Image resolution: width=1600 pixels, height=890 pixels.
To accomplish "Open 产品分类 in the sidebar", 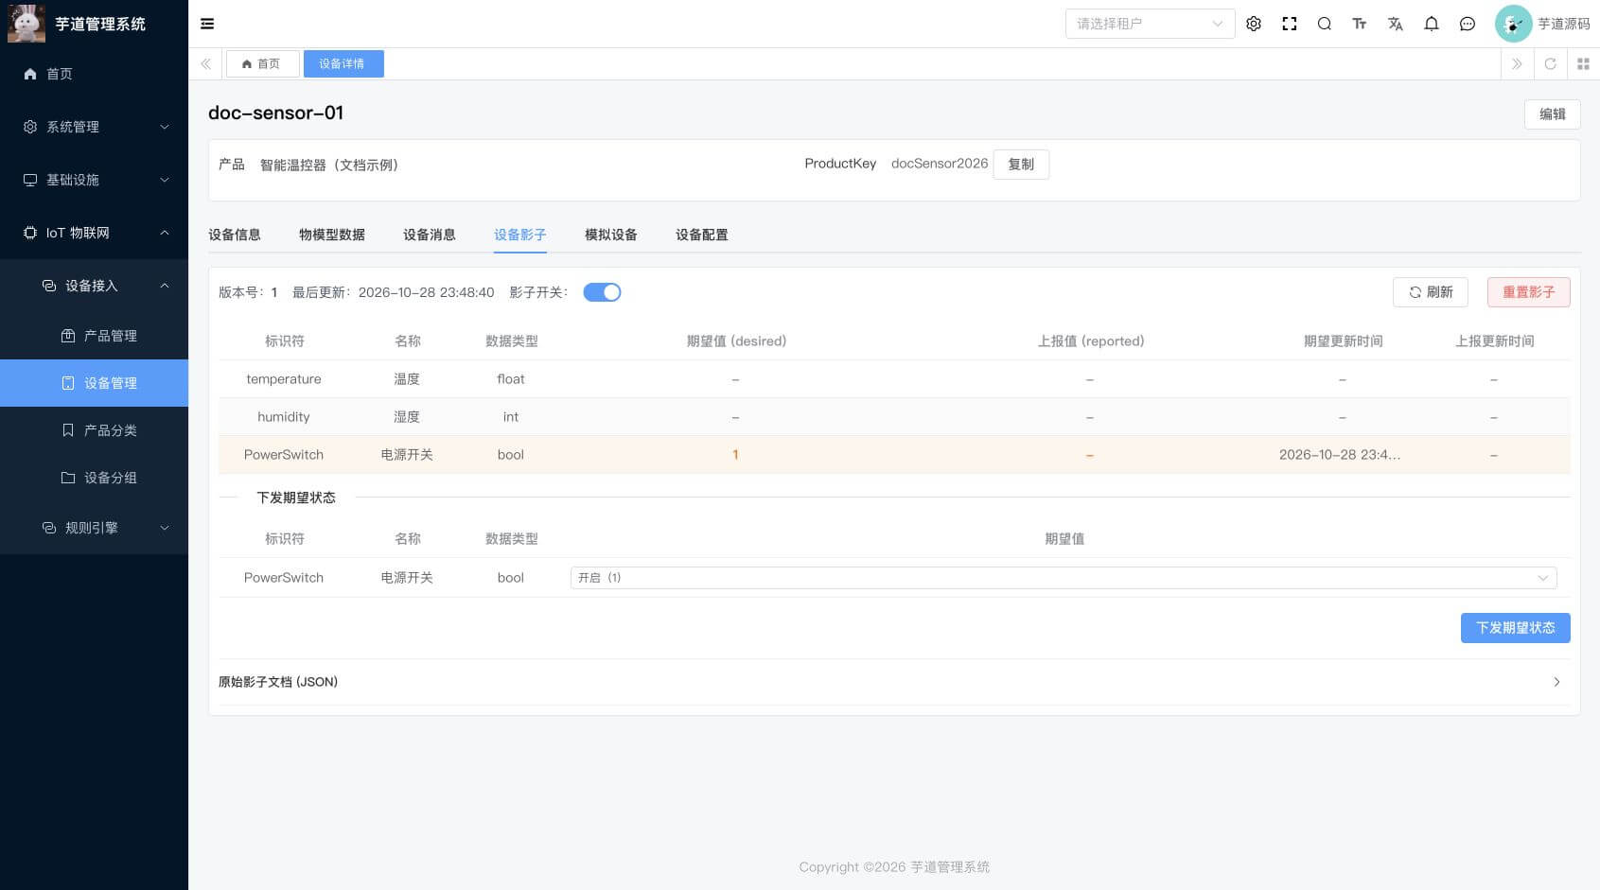I will [x=95, y=430].
